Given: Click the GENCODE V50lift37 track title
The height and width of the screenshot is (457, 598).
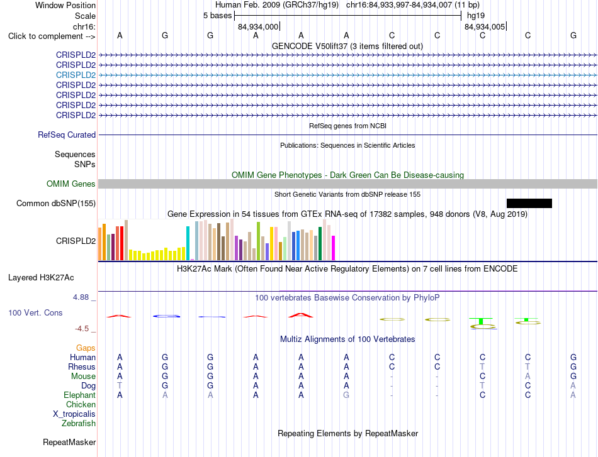Looking at the screenshot, I should coord(347,46).
